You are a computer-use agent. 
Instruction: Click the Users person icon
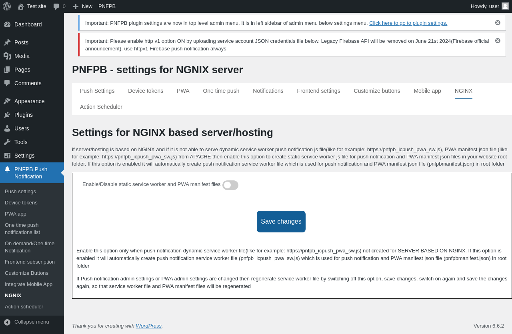[x=7, y=128]
